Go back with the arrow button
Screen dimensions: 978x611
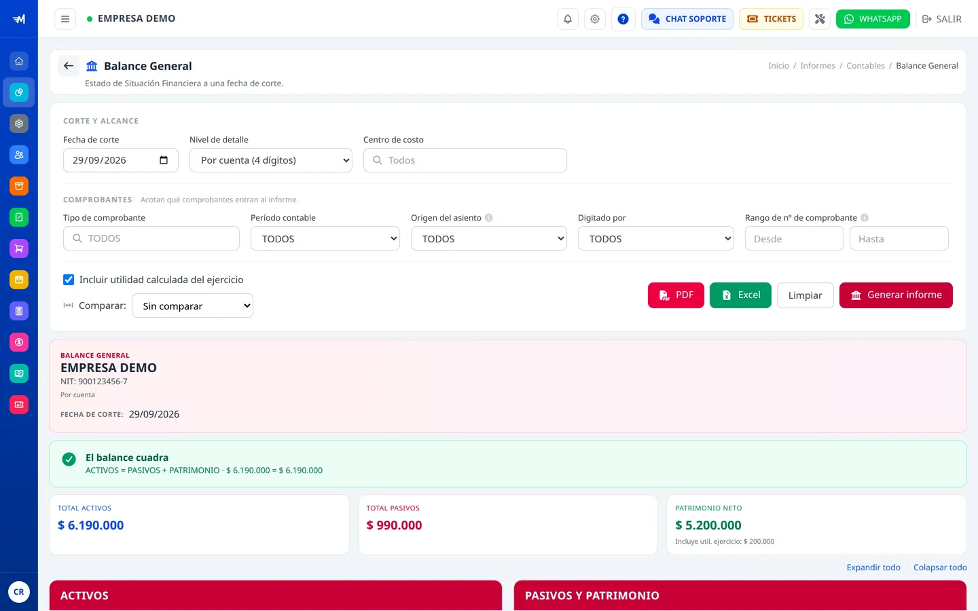(x=69, y=66)
